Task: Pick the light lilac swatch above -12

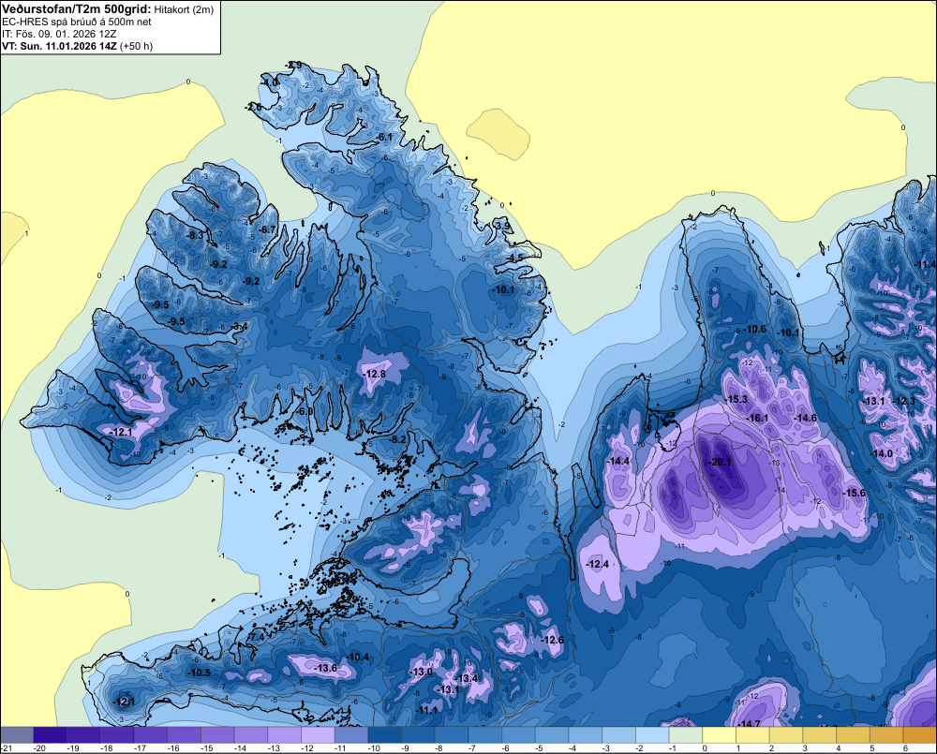Action: [318, 735]
